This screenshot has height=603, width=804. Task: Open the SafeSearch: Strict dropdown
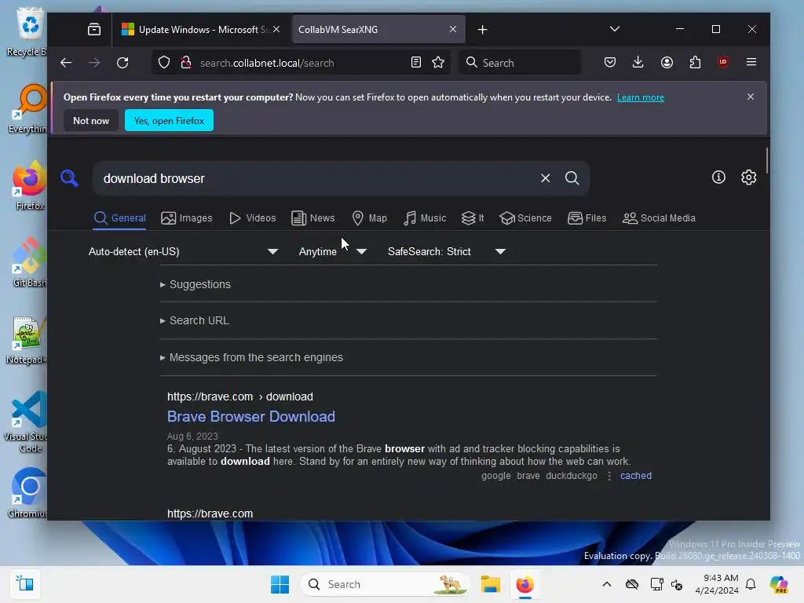447,251
